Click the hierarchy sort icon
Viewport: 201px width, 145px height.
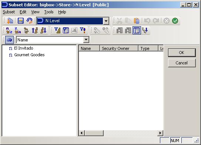pyautogui.click(x=26, y=30)
